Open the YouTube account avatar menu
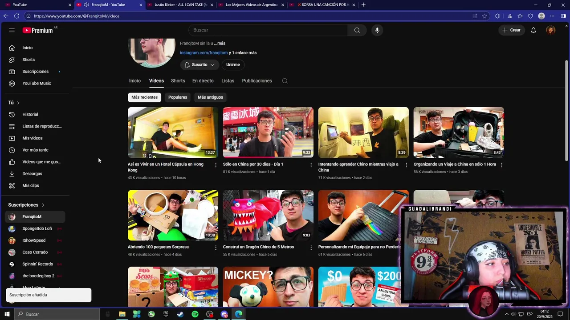The height and width of the screenshot is (320, 570). coord(551,30)
